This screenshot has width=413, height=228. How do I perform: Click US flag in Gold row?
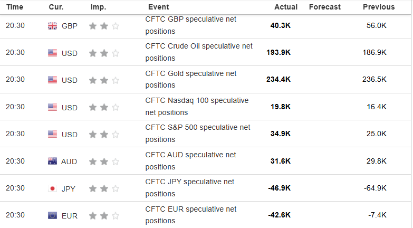click(52, 80)
